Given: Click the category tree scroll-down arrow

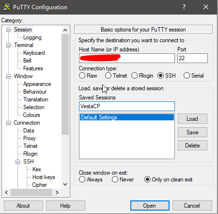Looking at the screenshot, I should coord(65,184).
